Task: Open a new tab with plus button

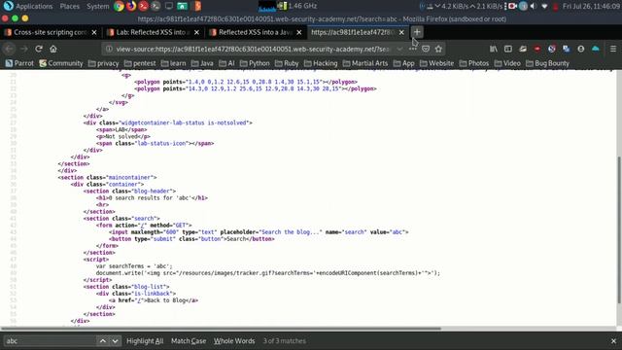Action: coord(417,32)
